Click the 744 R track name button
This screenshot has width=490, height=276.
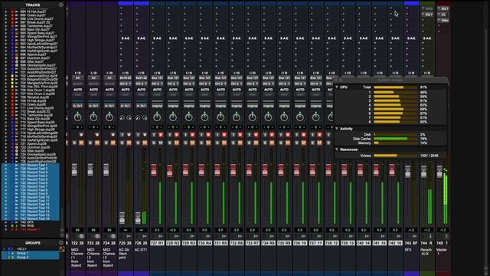pyautogui.click(x=427, y=243)
